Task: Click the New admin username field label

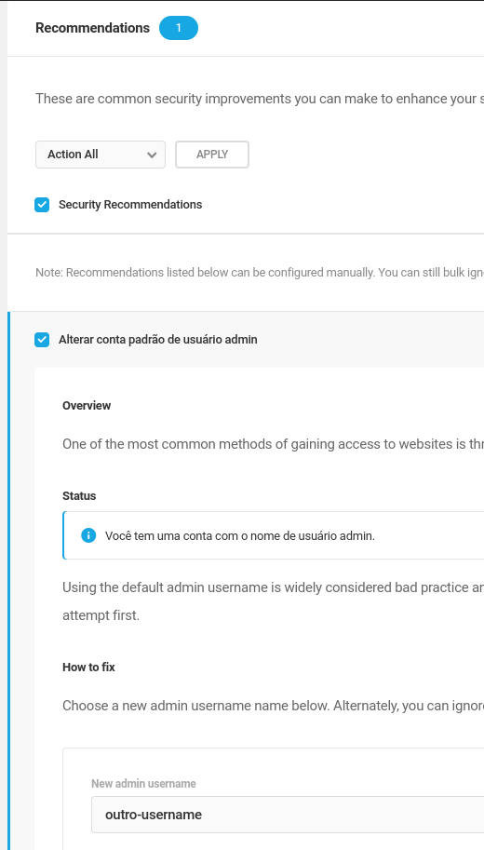Action: coord(143,783)
